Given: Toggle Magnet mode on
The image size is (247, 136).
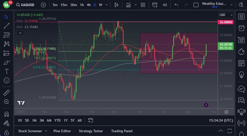Looking at the screenshot, I should point(7,114).
